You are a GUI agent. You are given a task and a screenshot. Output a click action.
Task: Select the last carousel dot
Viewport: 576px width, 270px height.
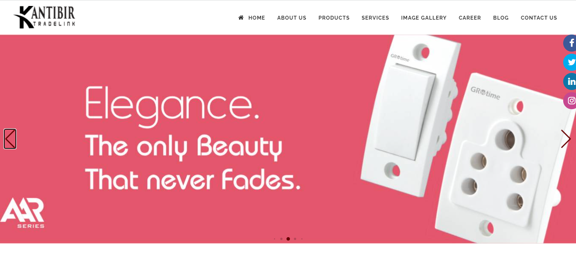302,239
